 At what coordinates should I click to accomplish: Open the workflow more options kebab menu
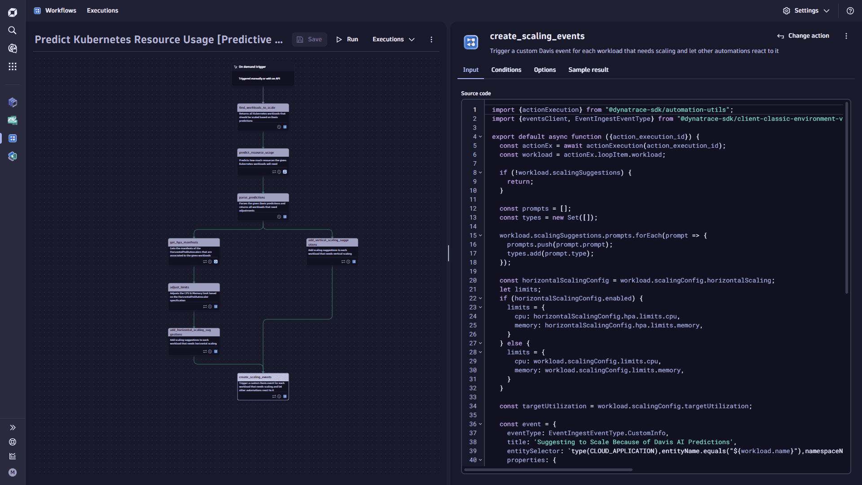tap(431, 40)
